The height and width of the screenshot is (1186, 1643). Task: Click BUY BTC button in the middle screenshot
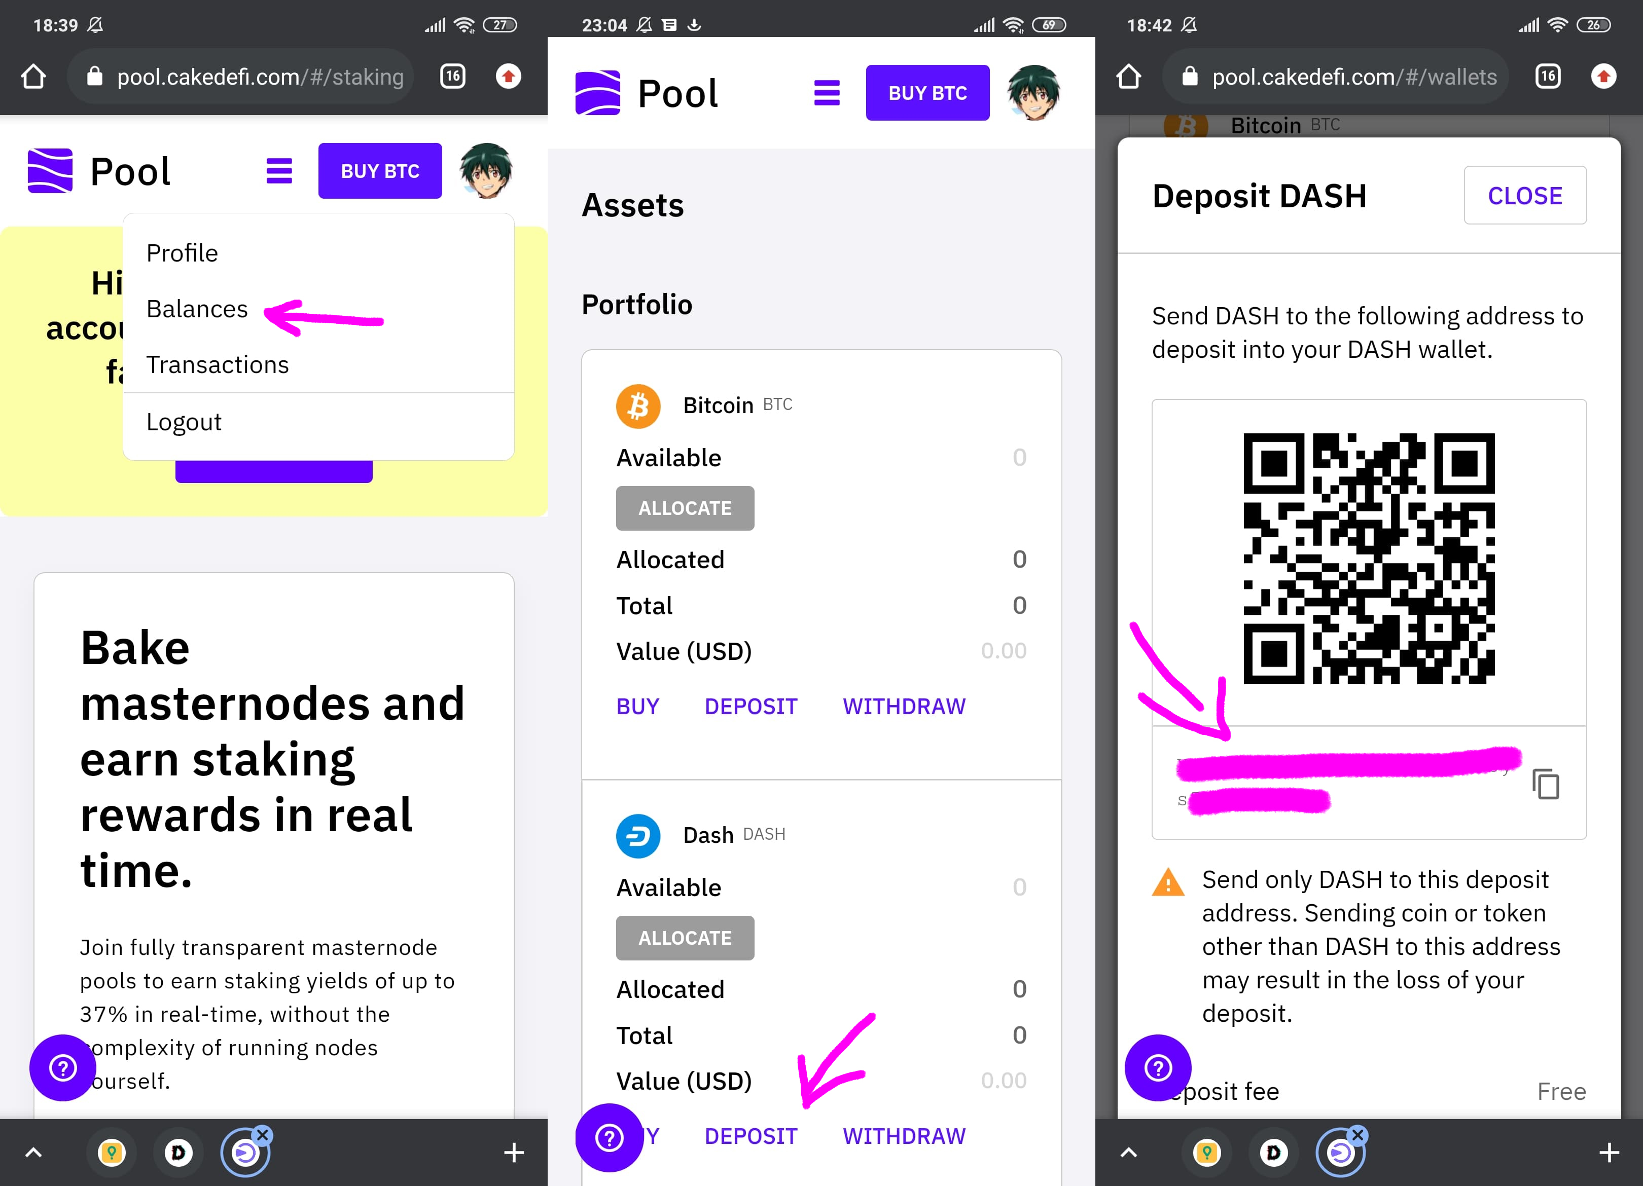point(928,93)
